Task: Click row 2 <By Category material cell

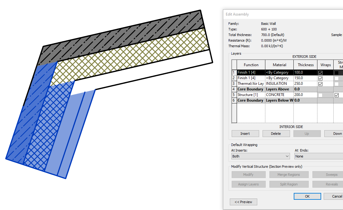Action: pos(279,78)
